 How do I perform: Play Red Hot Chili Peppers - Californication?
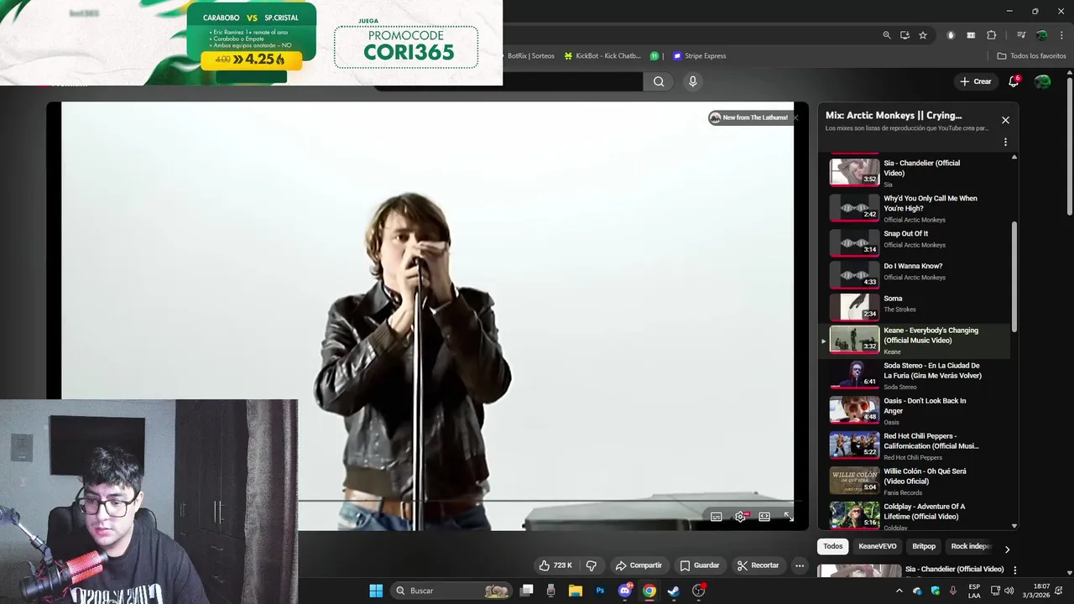915,445
